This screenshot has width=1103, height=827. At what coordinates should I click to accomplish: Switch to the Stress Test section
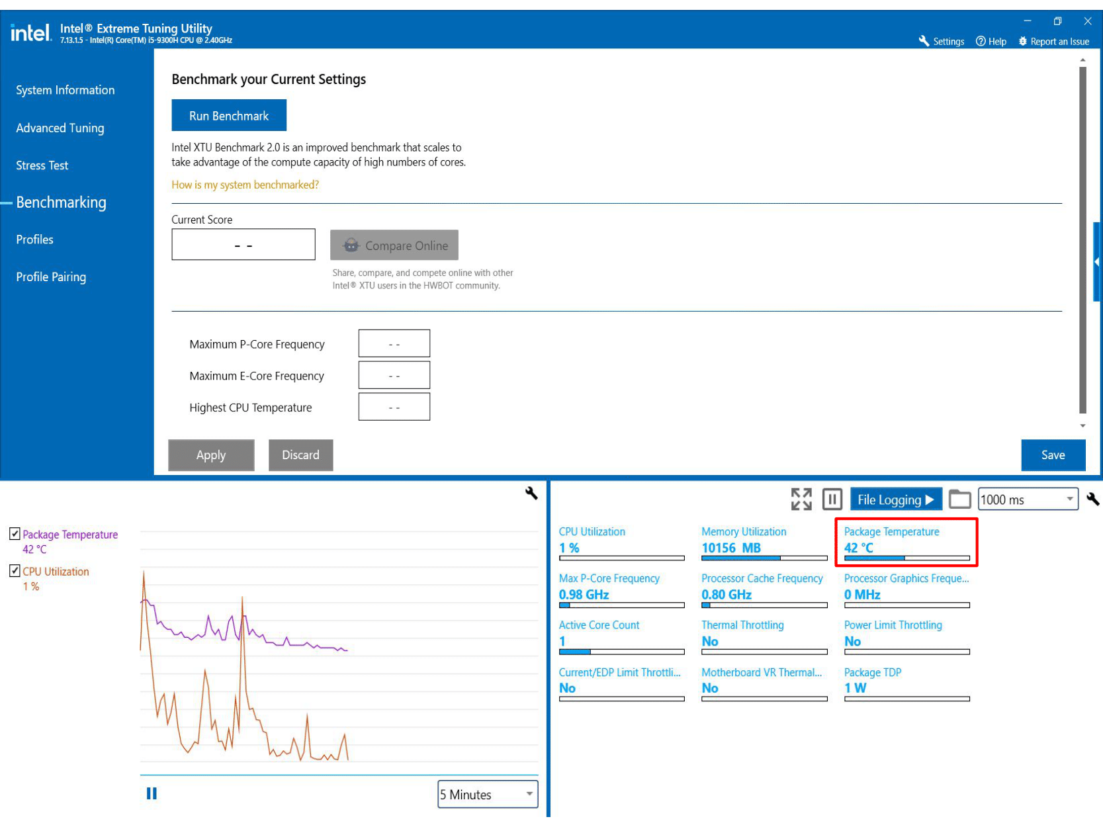click(42, 165)
